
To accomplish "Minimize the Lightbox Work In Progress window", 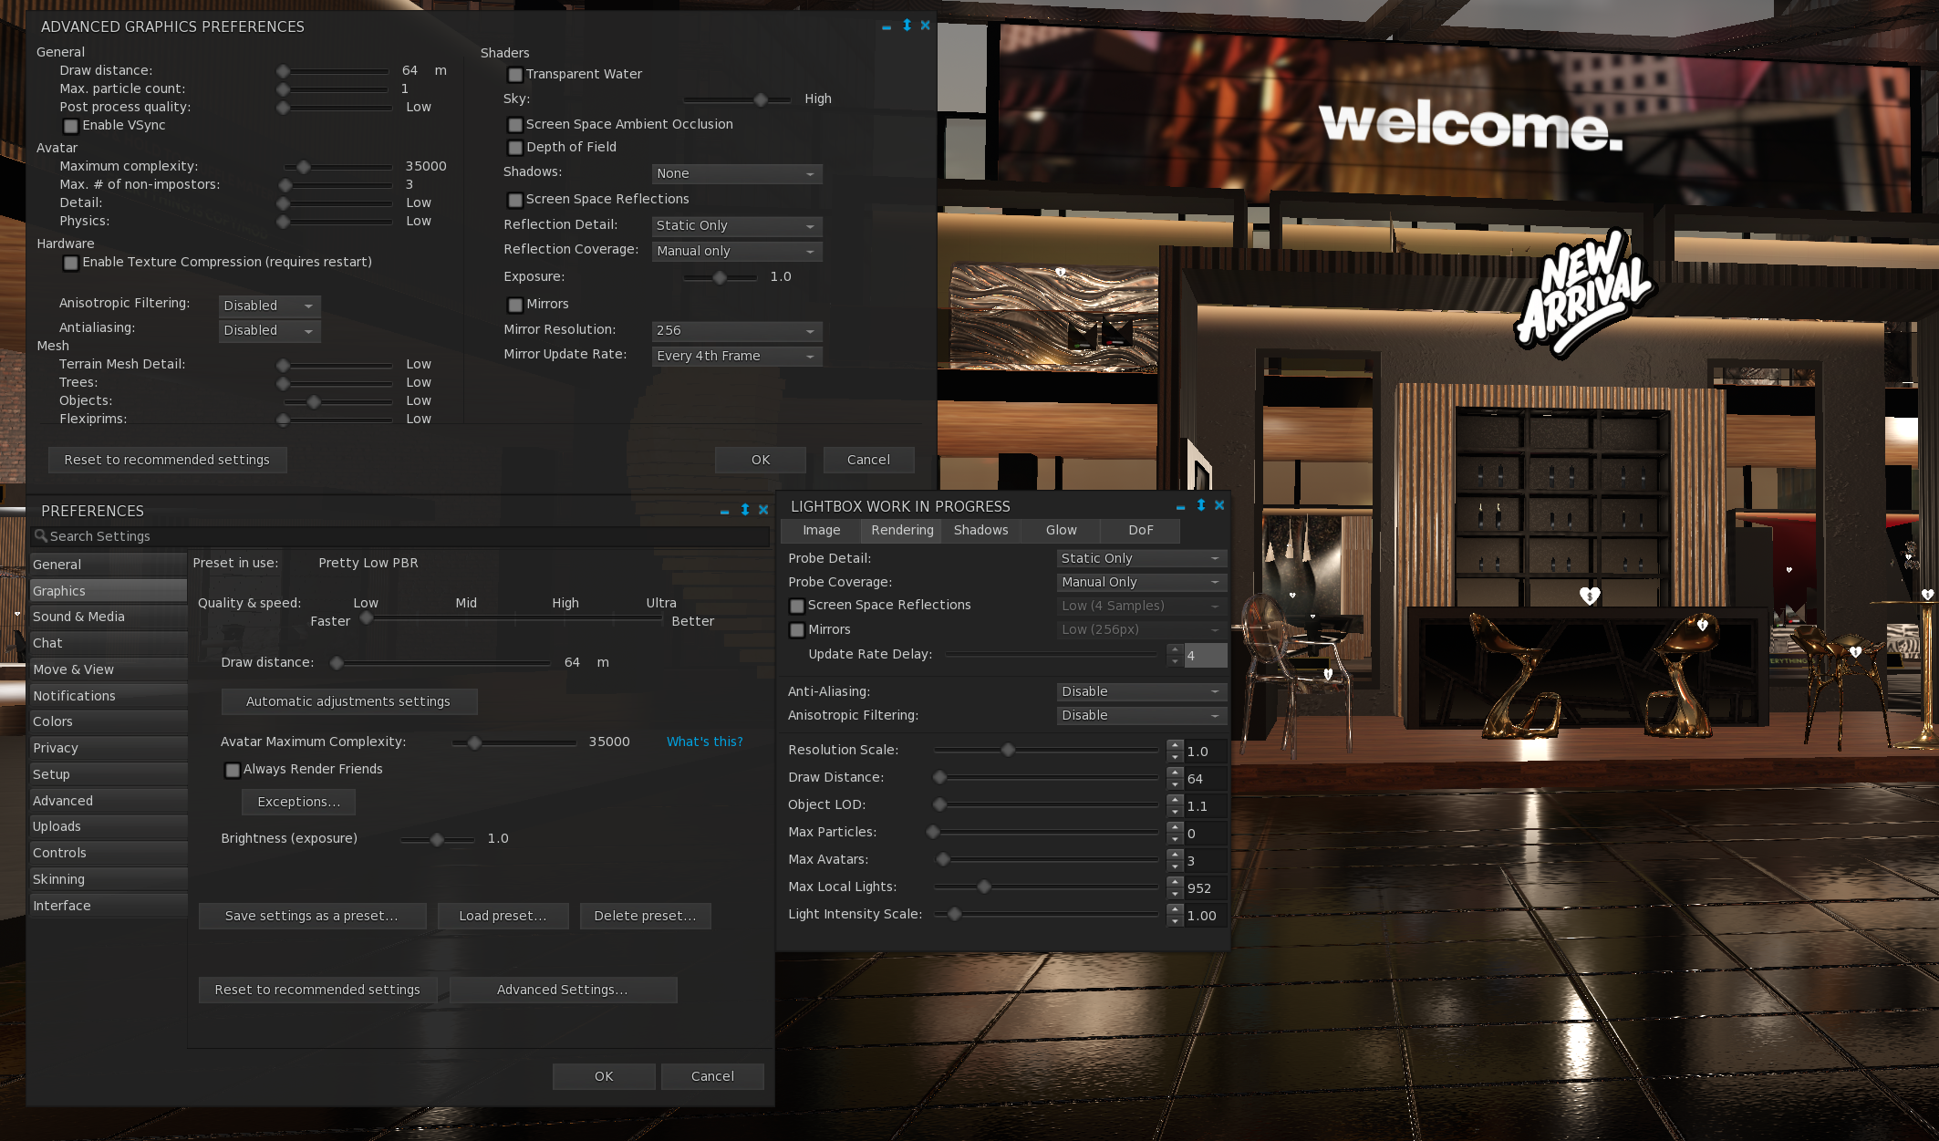I will (1180, 506).
